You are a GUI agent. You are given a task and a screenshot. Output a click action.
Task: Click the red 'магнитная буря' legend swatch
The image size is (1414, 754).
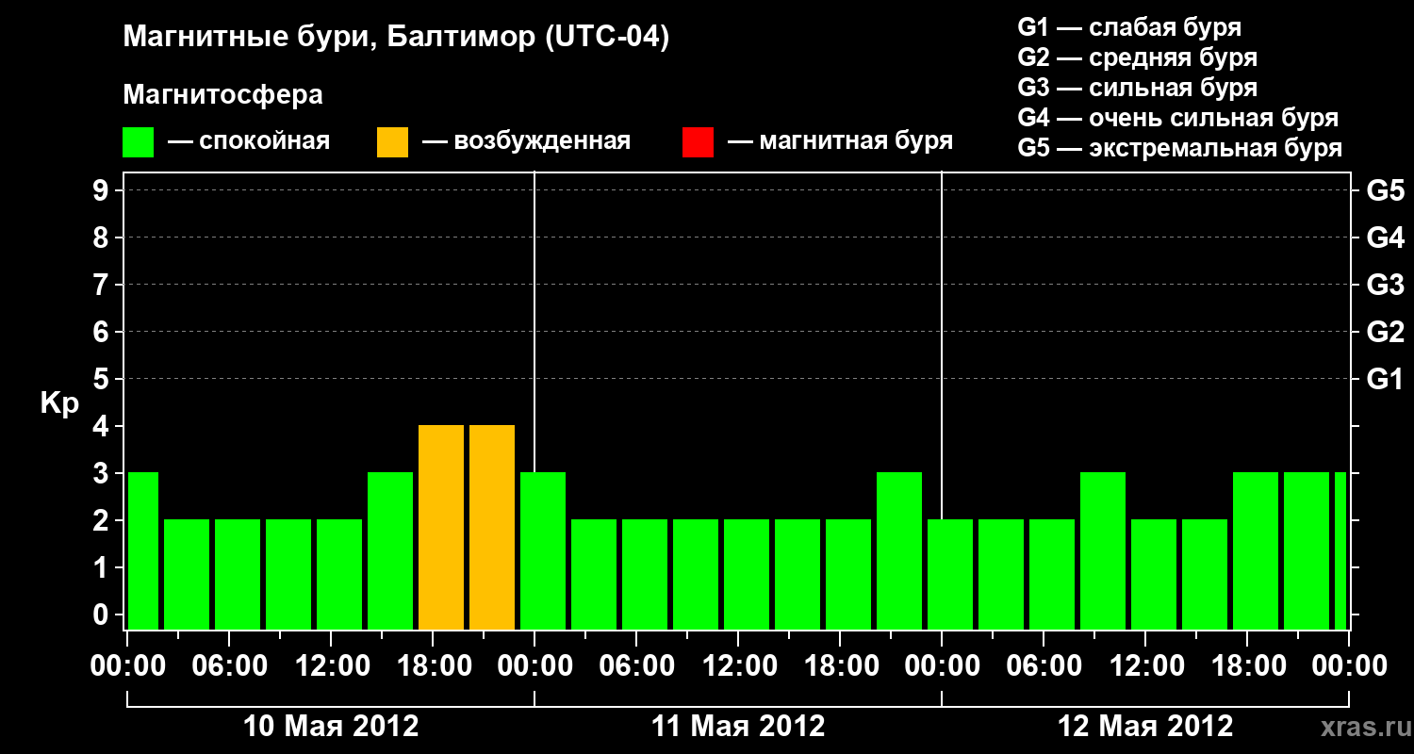(x=699, y=142)
